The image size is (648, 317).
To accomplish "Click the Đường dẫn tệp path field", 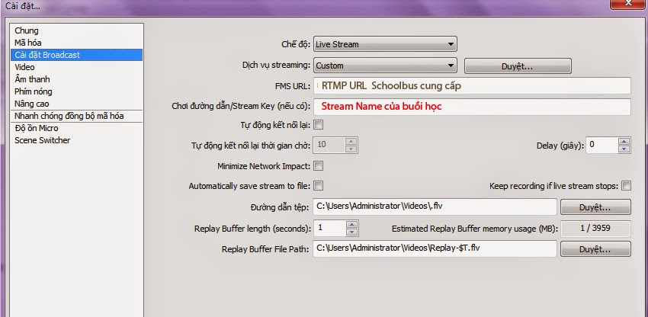I will [x=435, y=207].
